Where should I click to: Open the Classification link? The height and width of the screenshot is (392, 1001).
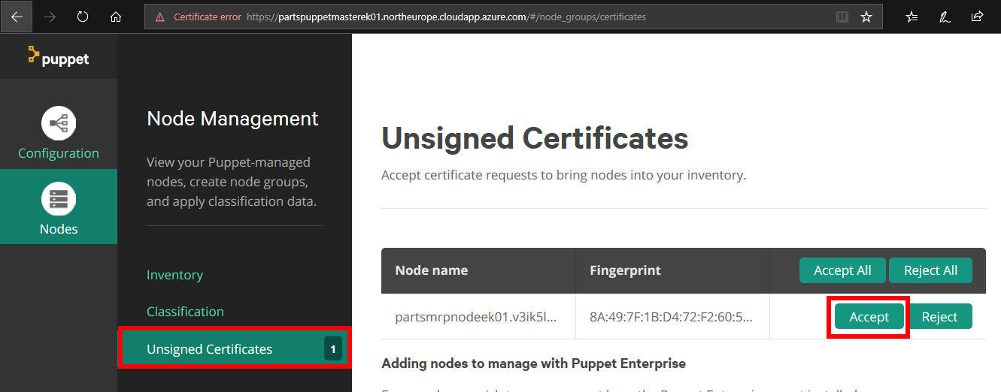click(185, 312)
